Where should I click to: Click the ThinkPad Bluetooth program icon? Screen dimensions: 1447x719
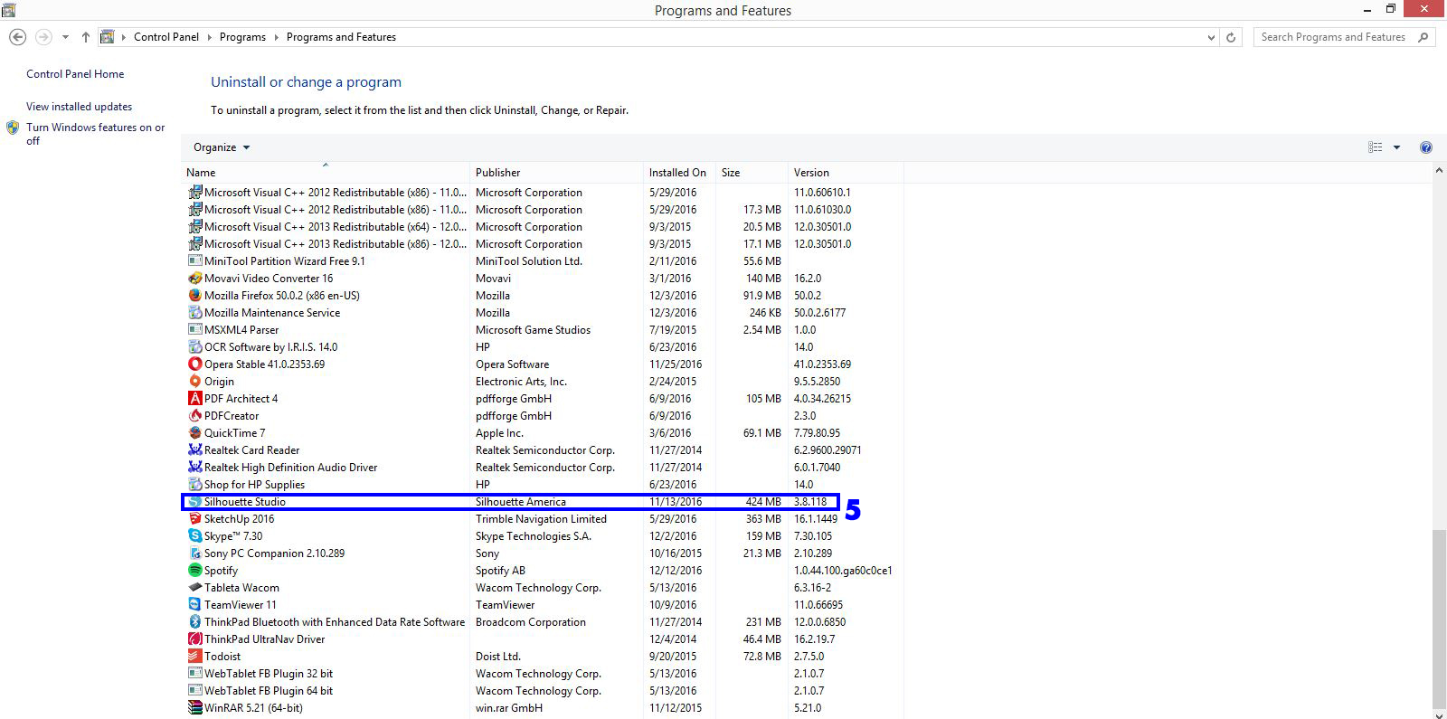pos(194,622)
